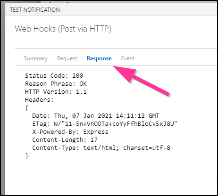Switch to the Summary tab
This screenshot has width=218, height=196.
point(36,58)
